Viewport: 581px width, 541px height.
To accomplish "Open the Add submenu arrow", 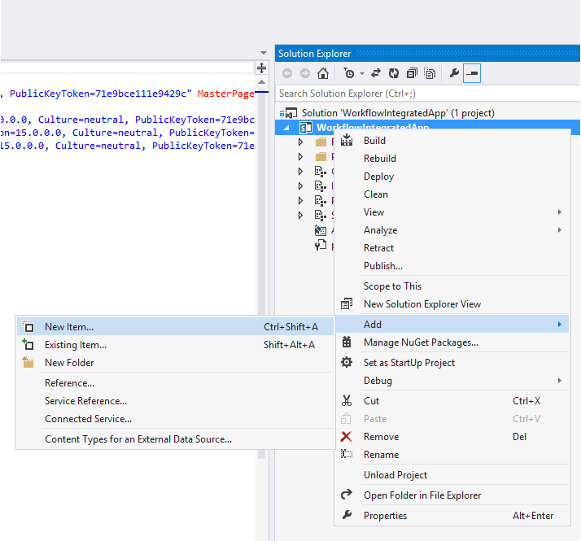I will [x=560, y=325].
